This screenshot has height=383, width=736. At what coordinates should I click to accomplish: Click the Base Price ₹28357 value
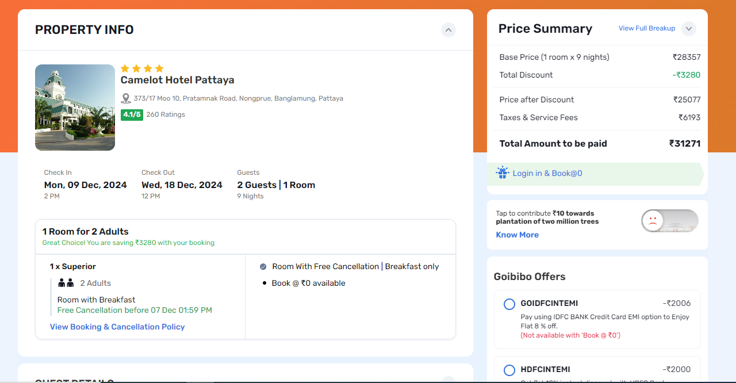pyautogui.click(x=687, y=57)
